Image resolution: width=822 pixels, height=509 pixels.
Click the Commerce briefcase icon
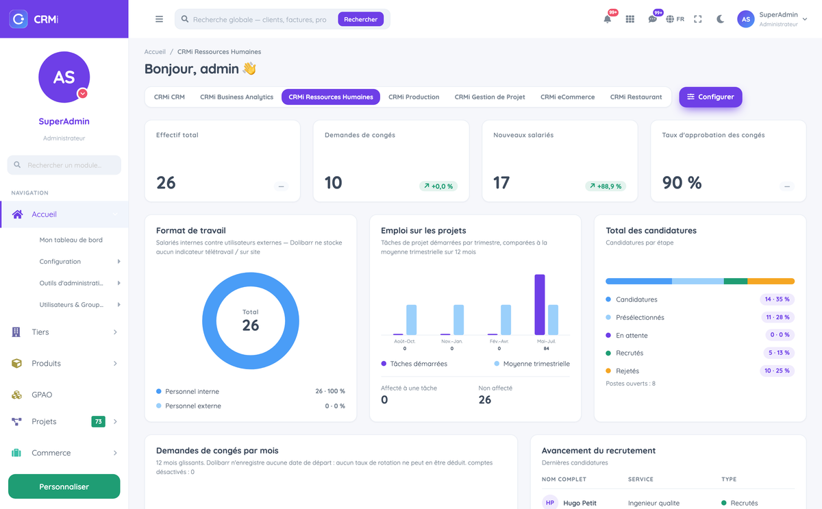coord(16,453)
